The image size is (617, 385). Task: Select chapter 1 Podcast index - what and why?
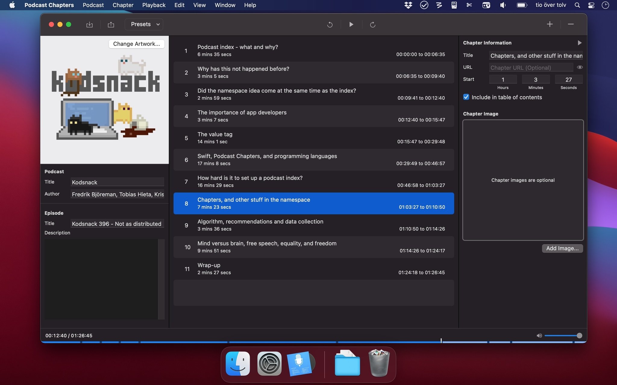[x=314, y=51]
